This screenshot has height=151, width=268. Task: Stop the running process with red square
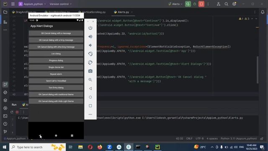pyautogui.click(x=201, y=4)
